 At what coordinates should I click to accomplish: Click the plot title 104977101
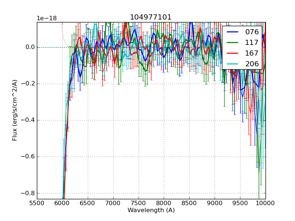pyautogui.click(x=151, y=18)
